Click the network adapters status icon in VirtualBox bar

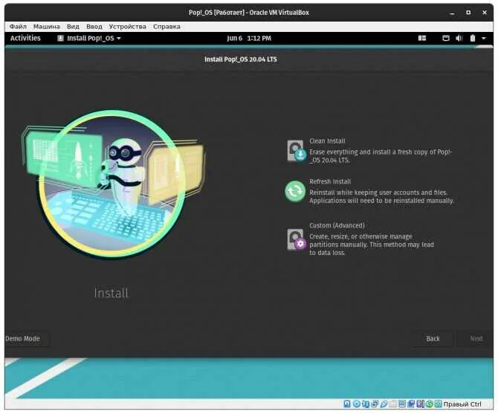click(x=375, y=404)
